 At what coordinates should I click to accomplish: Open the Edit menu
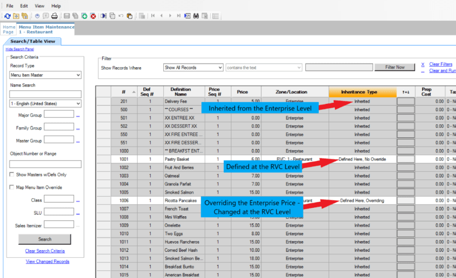[24, 6]
